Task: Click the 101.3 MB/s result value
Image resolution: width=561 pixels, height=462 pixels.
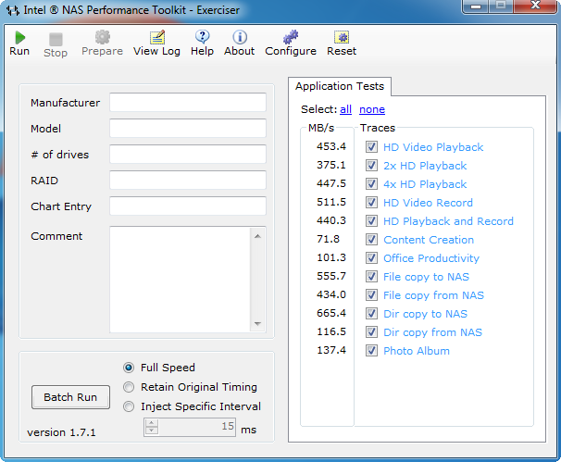Action: click(x=331, y=257)
